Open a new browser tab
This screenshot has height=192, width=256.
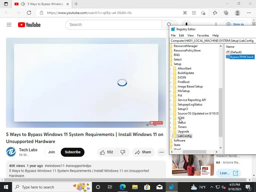(76, 4)
